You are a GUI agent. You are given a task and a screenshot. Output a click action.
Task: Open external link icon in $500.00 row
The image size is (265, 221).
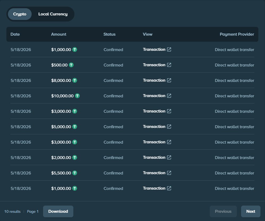[169, 65]
